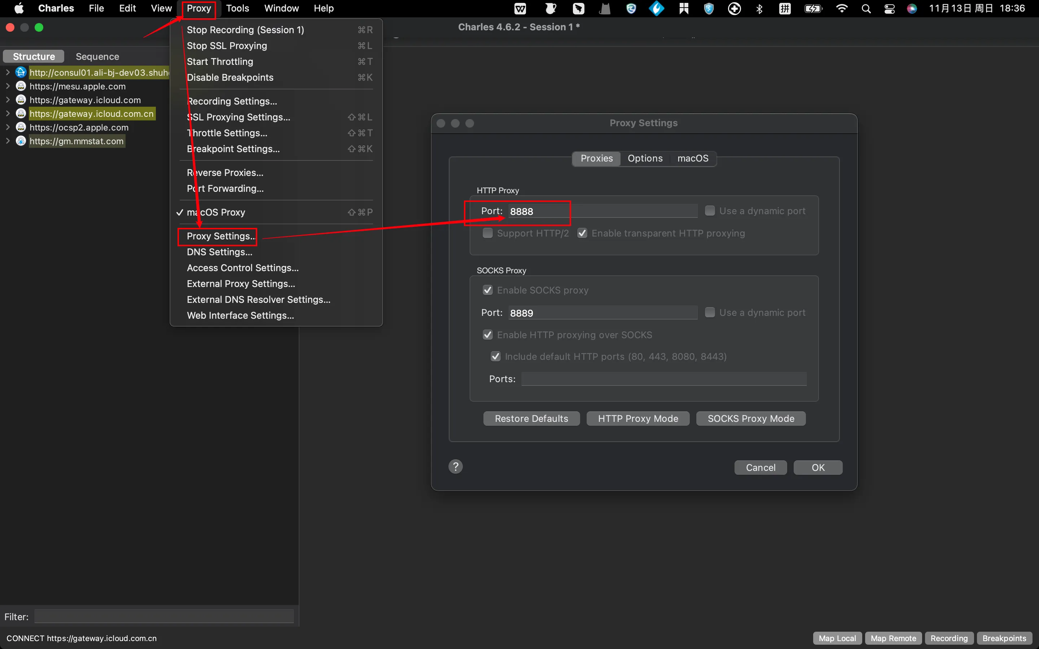Screen dimensions: 1039x649
Task: Click the Cancel button in Proxy Settings
Action: point(760,467)
